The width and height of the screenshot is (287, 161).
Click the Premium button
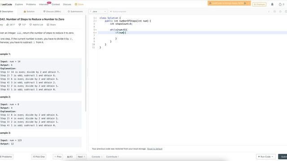(259, 4)
